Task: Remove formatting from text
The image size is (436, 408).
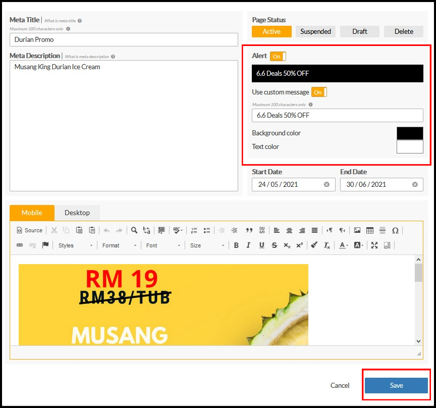Action: coord(326,245)
